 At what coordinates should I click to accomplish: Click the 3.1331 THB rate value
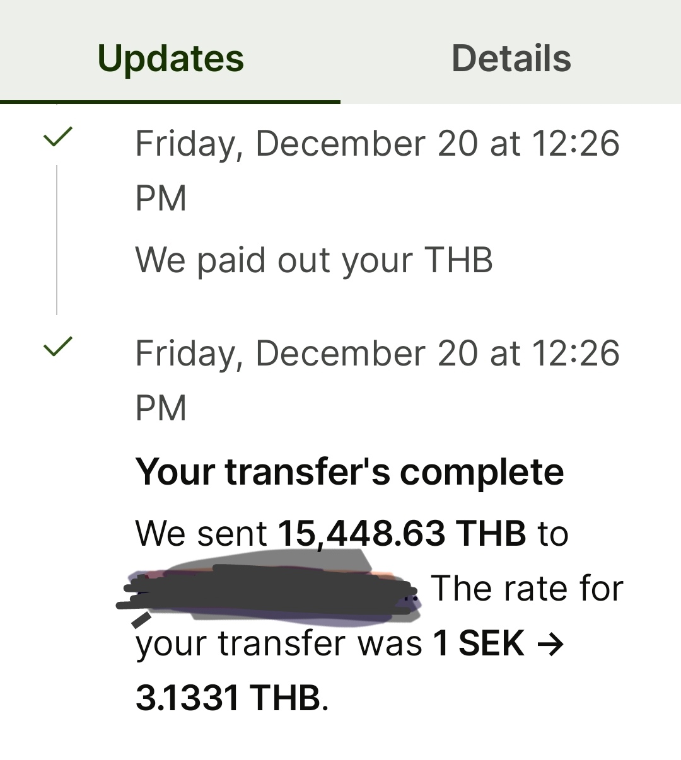(227, 698)
